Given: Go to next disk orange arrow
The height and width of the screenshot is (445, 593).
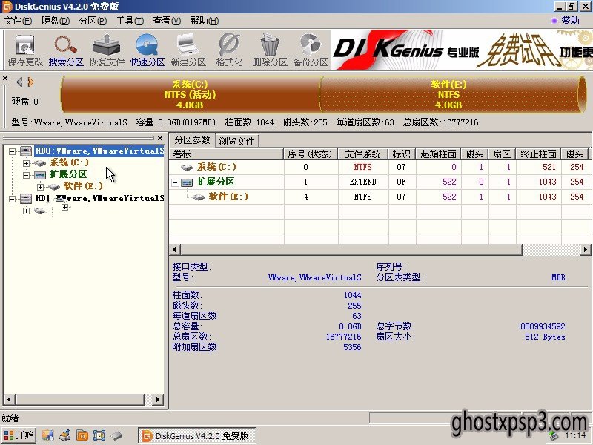Looking at the screenshot, I should [30, 82].
